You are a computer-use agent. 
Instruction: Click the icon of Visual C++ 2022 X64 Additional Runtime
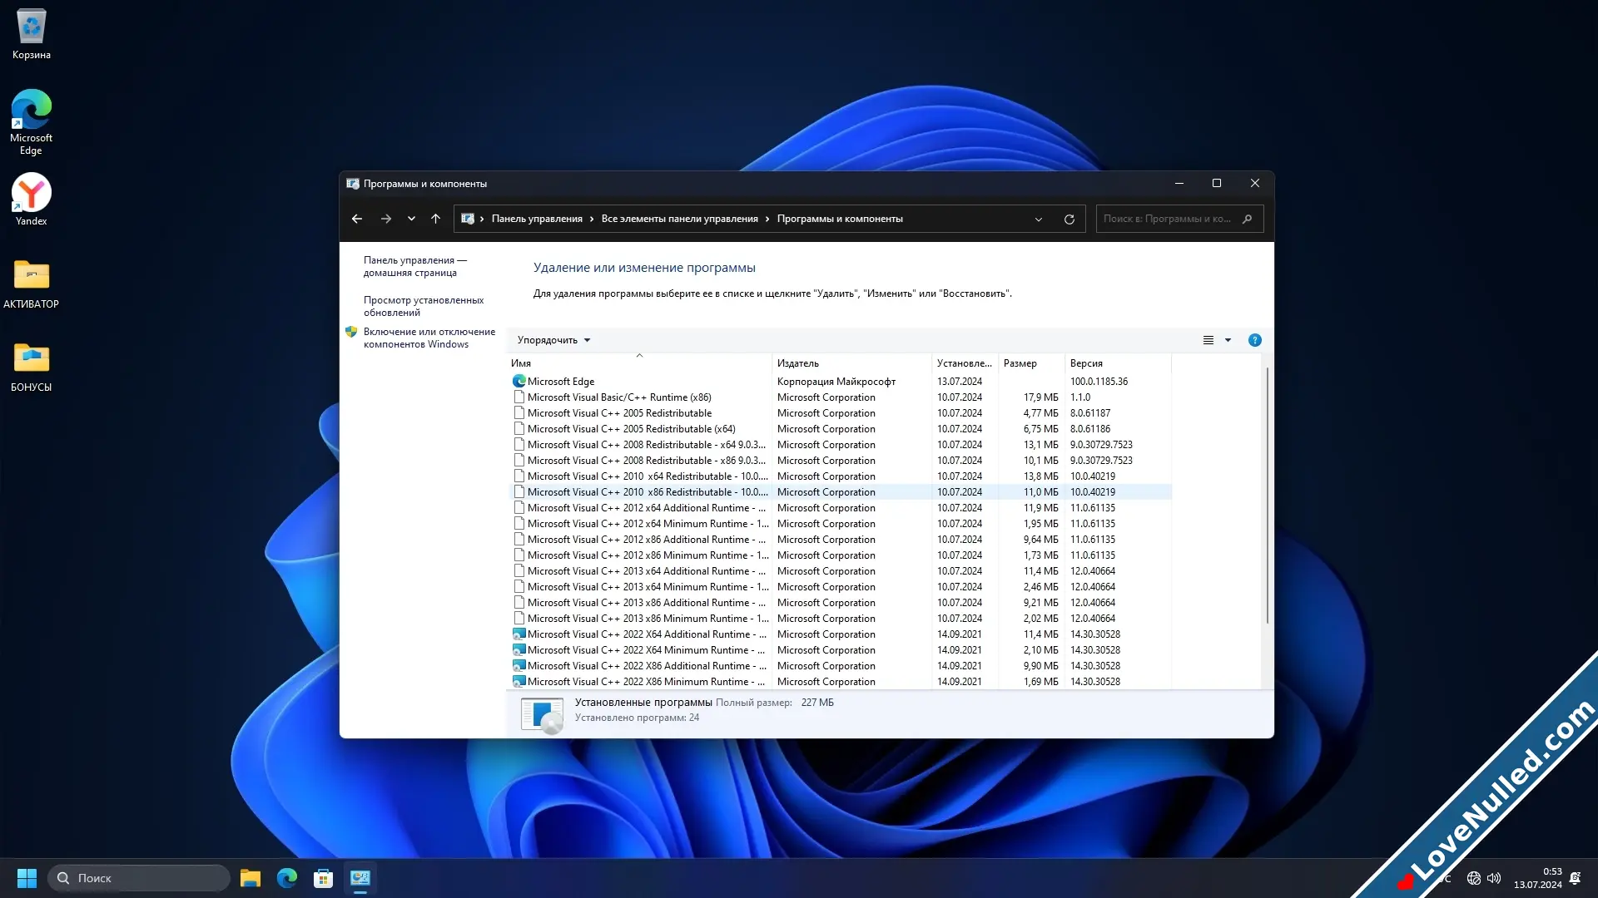(x=519, y=634)
